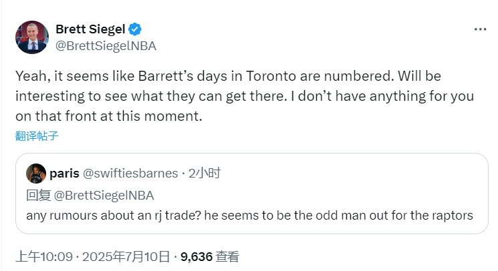Screen dimensions: 498x271
Task: Click the 翻译帖子 translate link
Action: tap(37, 136)
